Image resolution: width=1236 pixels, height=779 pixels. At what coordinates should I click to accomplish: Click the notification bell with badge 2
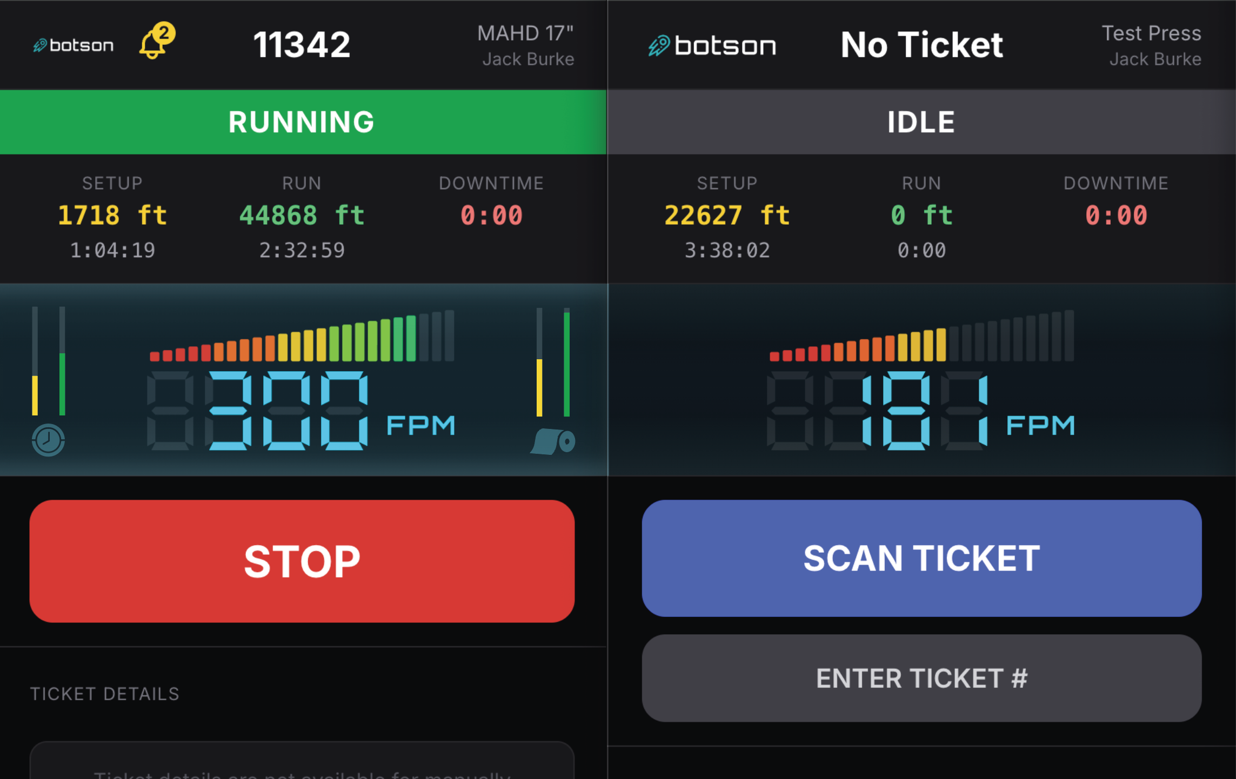coord(155,43)
